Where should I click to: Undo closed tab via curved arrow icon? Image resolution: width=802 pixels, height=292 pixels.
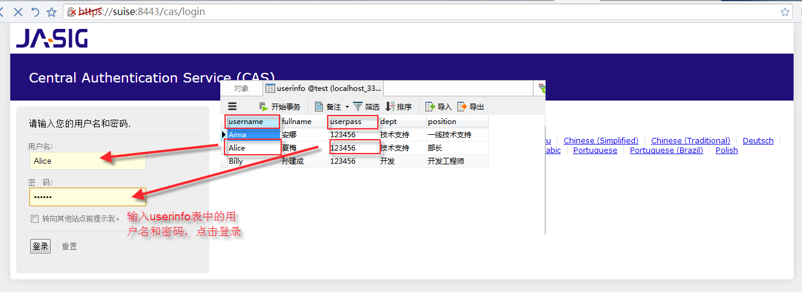coord(35,11)
